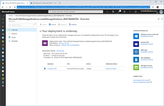164x106 pixels.
Task: Download the deployment details
Action: pyautogui.click(x=60, y=51)
